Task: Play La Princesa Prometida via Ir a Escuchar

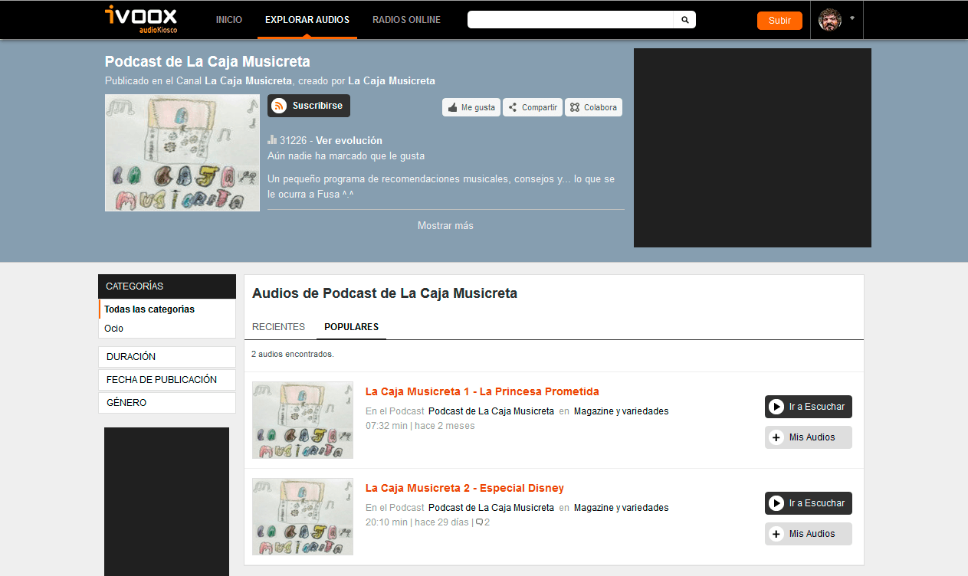Action: point(808,407)
